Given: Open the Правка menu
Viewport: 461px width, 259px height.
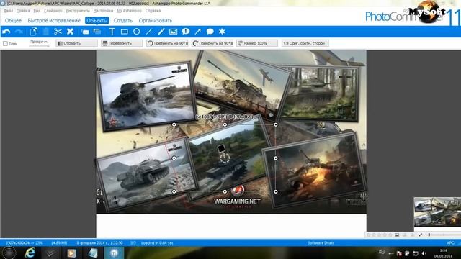Looking at the screenshot, I should click(x=23, y=11).
